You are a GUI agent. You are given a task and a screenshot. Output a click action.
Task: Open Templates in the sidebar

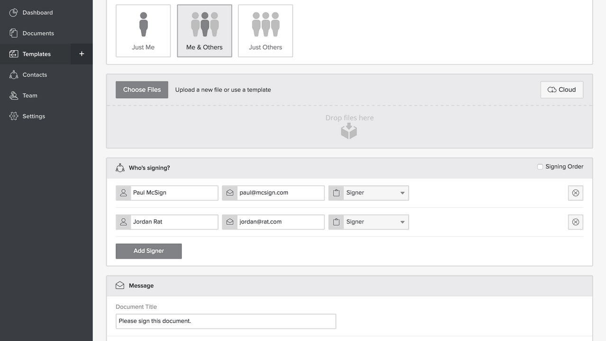click(x=36, y=54)
